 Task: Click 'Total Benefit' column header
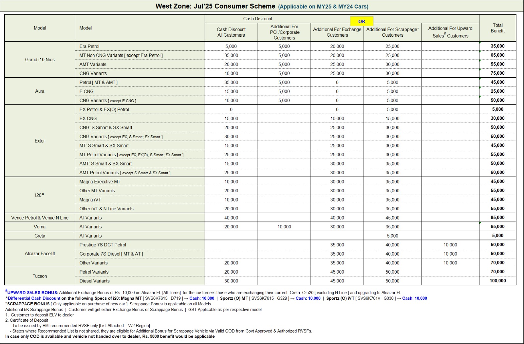point(497,28)
